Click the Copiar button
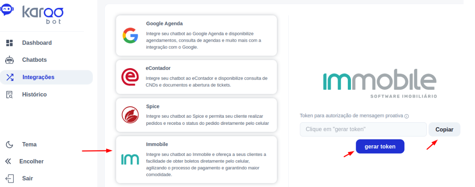The image size is (475, 187). click(x=444, y=130)
